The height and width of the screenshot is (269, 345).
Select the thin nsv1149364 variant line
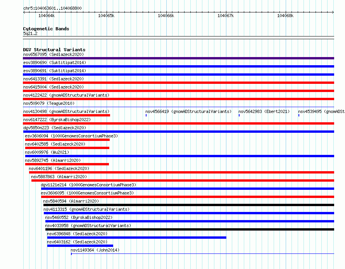(202, 254)
